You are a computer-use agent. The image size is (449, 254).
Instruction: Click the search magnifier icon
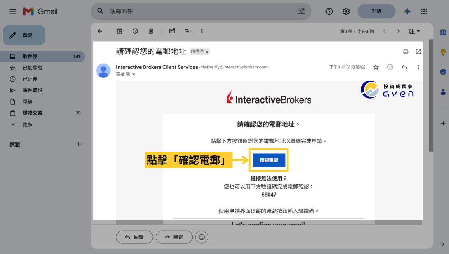[x=101, y=11]
